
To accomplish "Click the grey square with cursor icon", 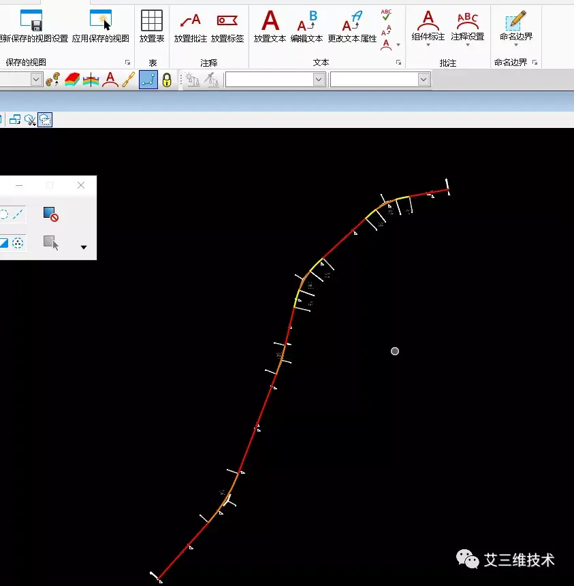I will pyautogui.click(x=51, y=242).
